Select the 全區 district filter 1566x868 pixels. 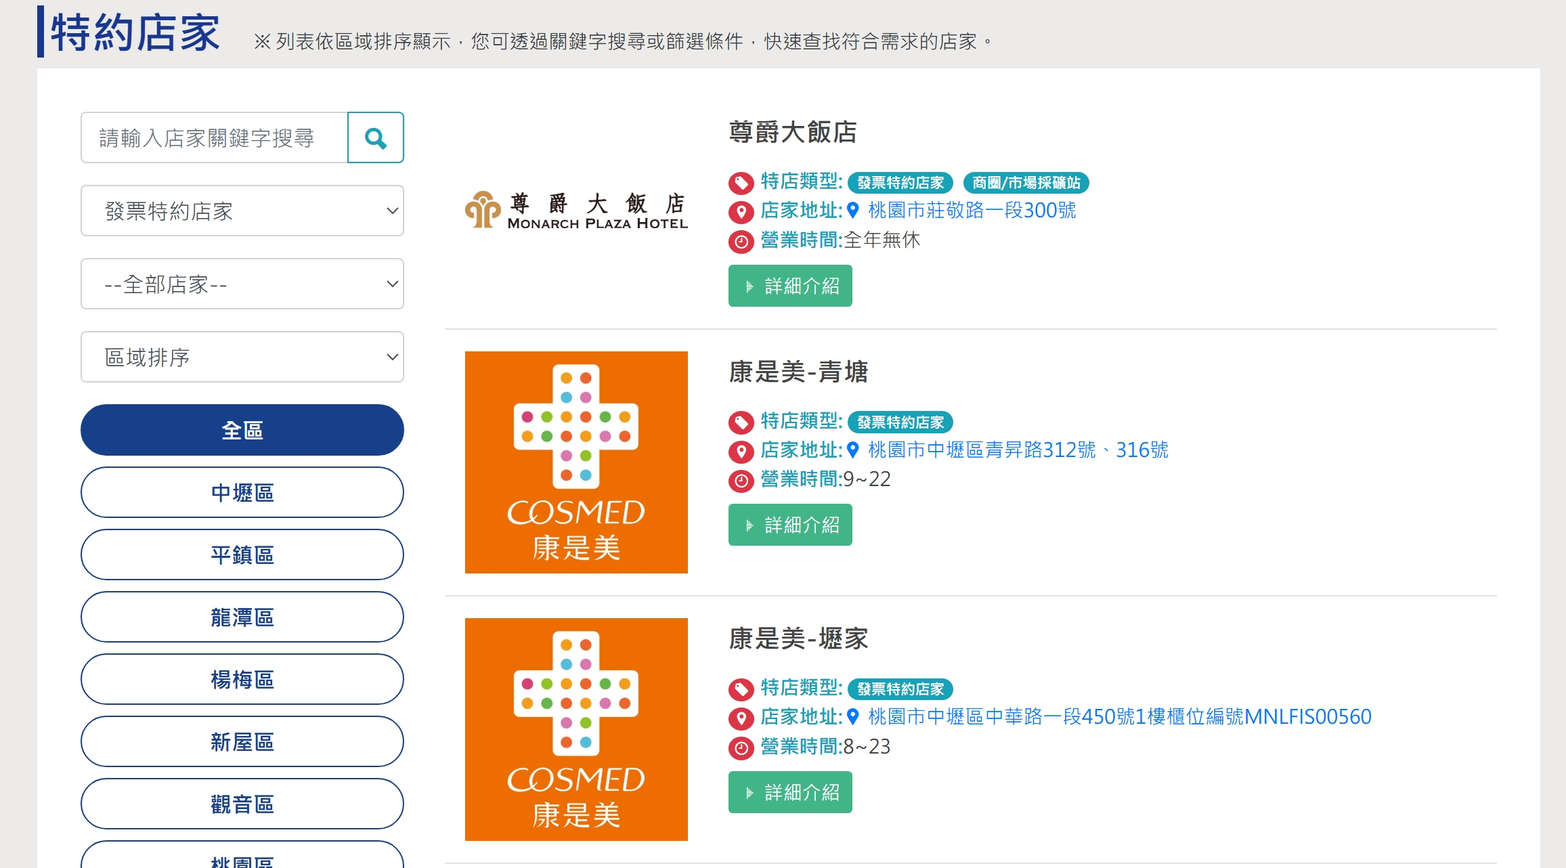(242, 430)
